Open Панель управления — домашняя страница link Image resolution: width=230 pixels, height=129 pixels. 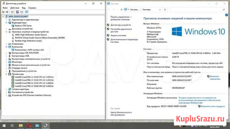coord(121,18)
